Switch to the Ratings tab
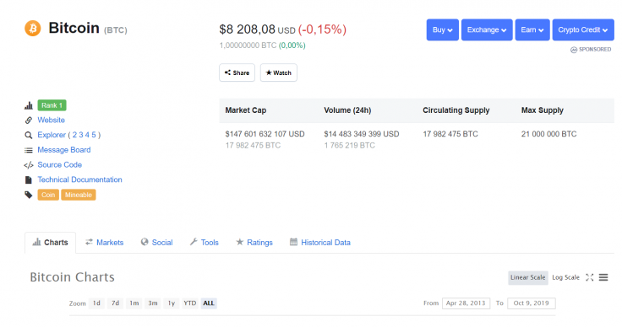 (x=254, y=243)
